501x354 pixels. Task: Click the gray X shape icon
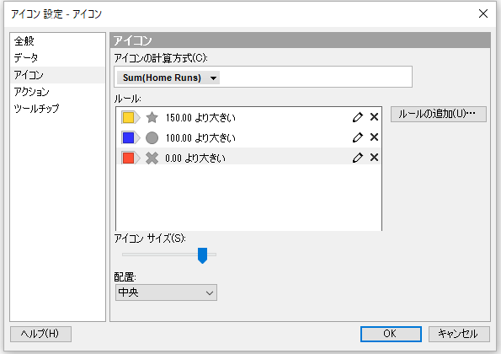[152, 158]
